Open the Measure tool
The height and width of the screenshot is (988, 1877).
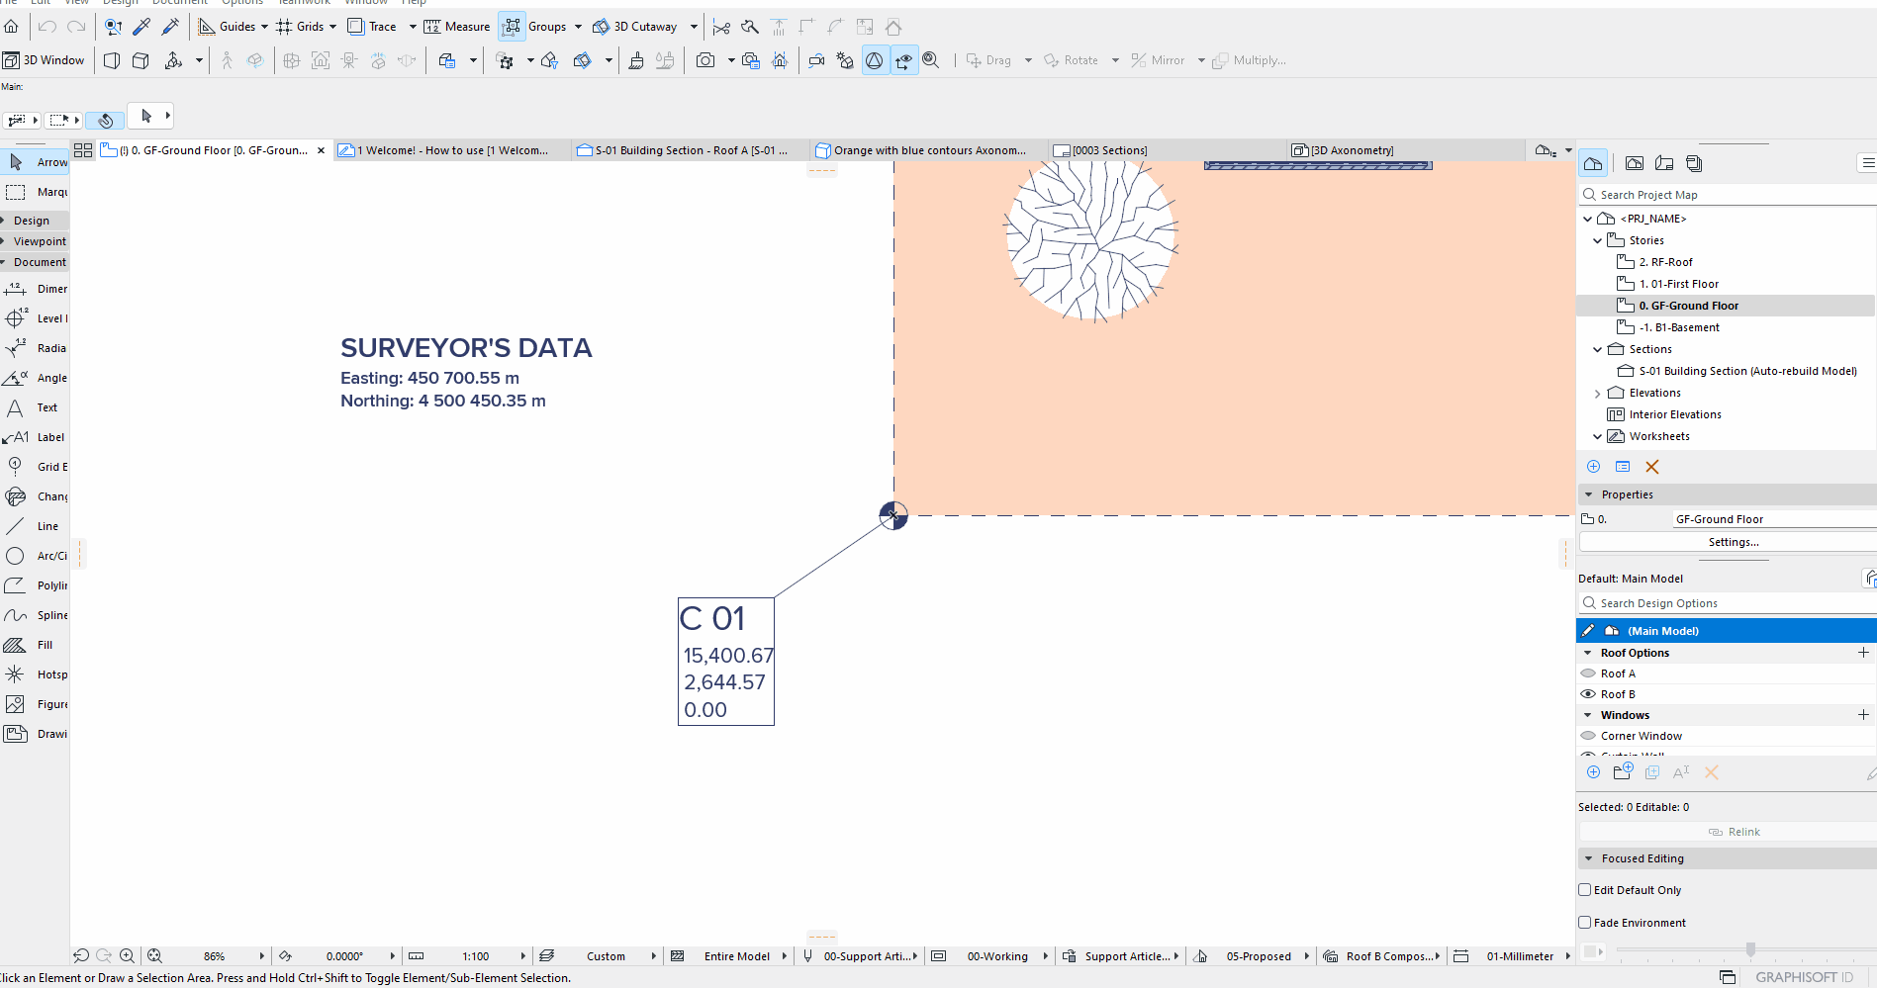click(x=457, y=27)
